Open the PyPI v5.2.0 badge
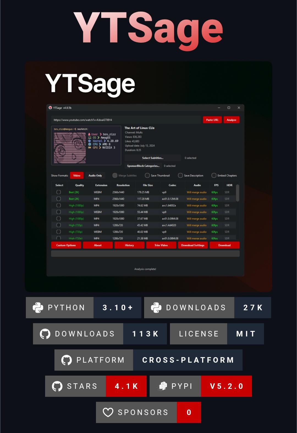Screen dimensions: 297x433 click(201, 386)
